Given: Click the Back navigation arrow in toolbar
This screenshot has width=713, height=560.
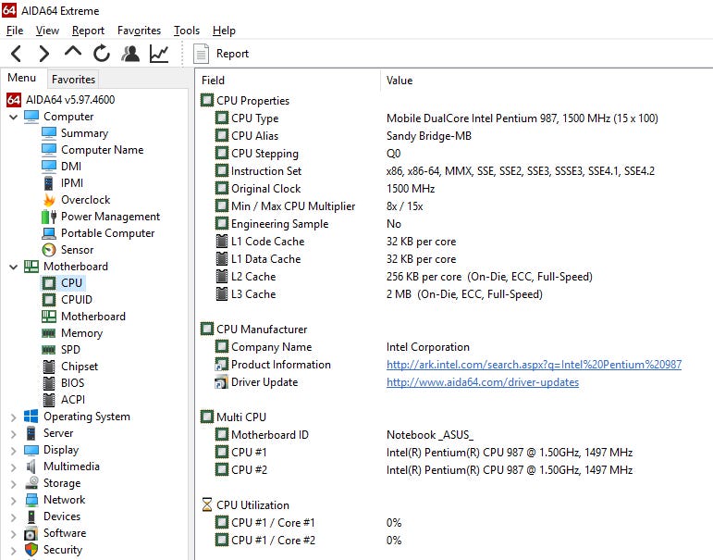Looking at the screenshot, I should click(16, 54).
